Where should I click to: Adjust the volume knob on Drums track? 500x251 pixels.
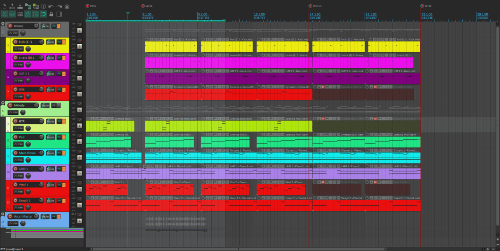tap(36, 26)
